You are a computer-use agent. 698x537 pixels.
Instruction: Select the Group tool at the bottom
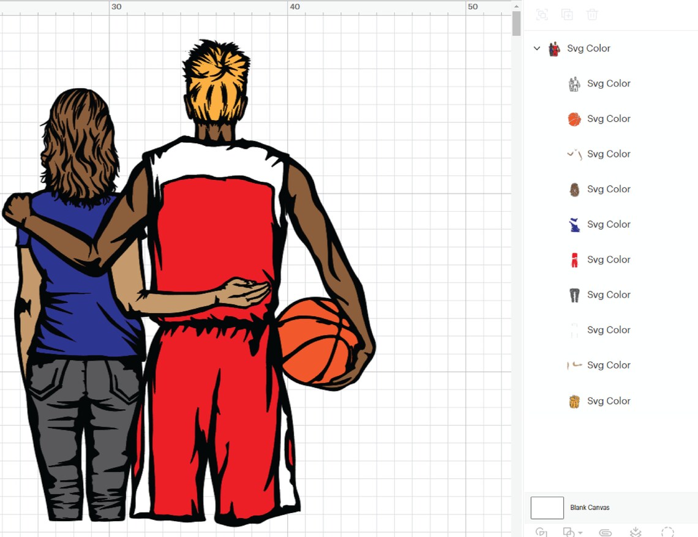(541, 532)
